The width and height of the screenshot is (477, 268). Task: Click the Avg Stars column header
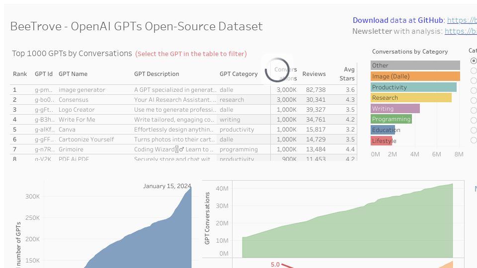347,74
